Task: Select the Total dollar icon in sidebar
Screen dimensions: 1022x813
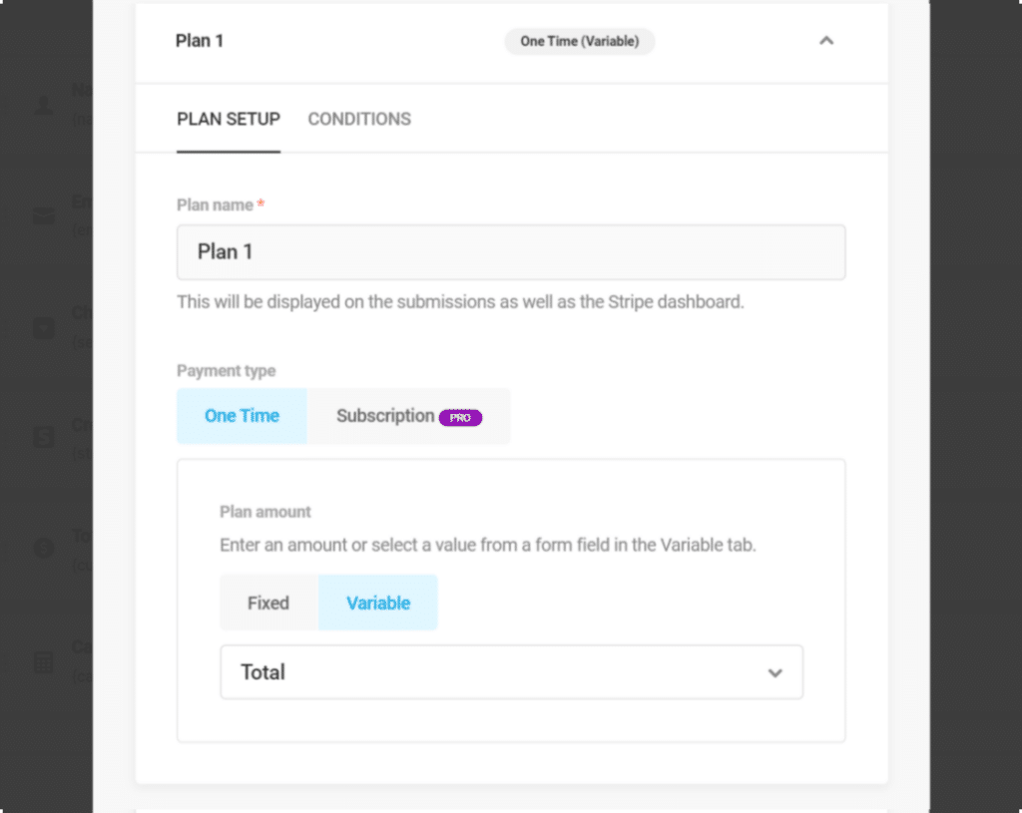Action: [44, 549]
